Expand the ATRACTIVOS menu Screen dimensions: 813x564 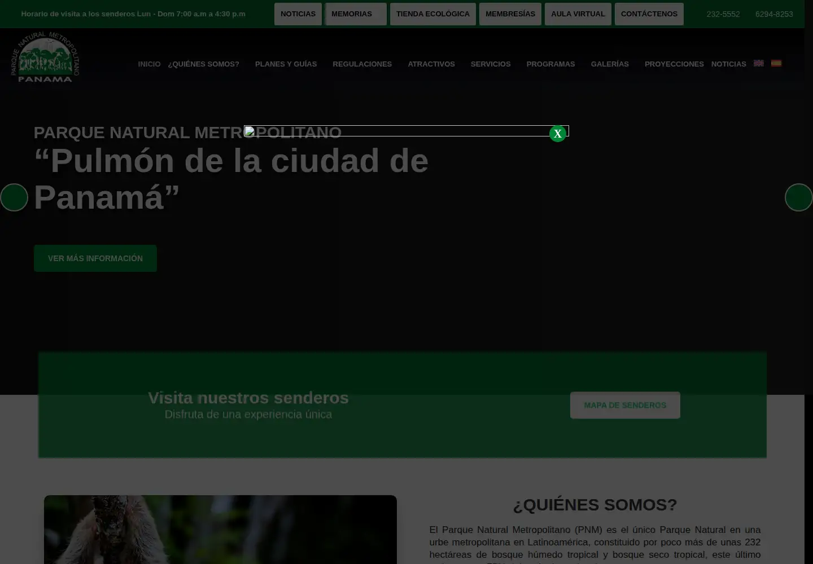tap(431, 64)
